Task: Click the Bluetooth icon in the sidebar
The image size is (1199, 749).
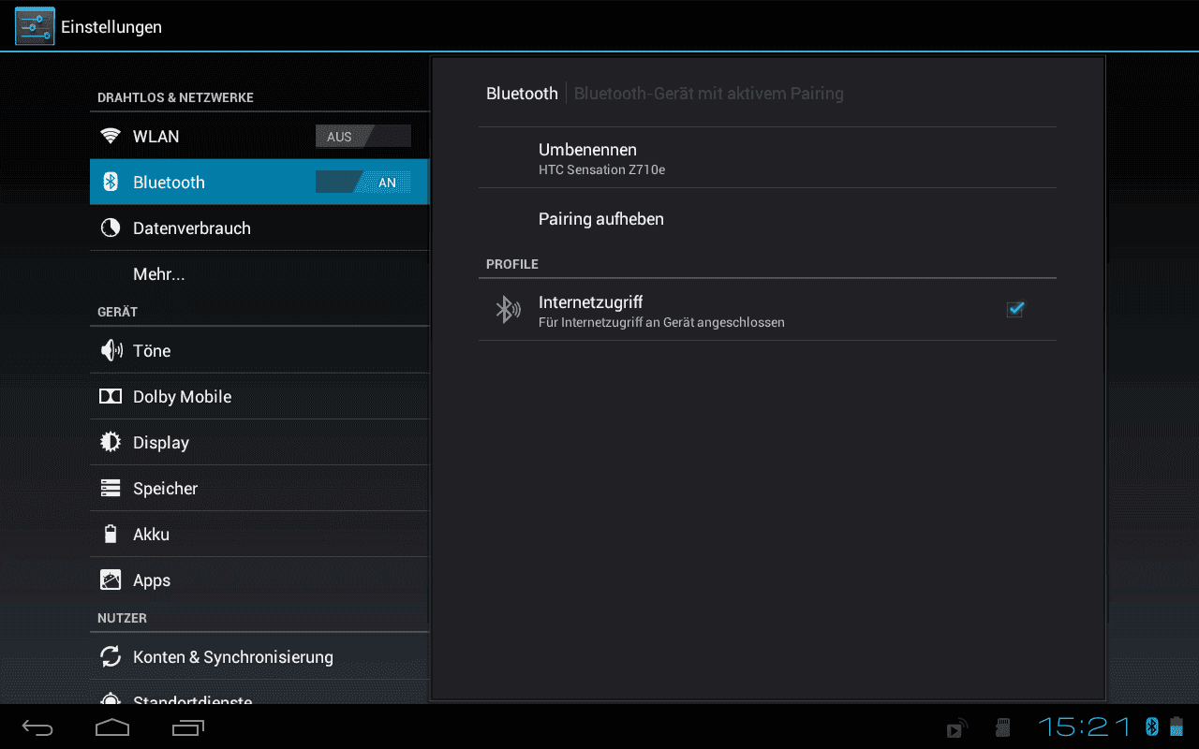Action: pyautogui.click(x=111, y=183)
